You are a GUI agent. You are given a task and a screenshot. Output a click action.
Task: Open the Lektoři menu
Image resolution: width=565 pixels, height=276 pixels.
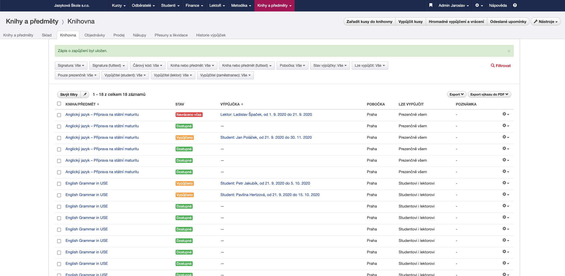click(x=217, y=5)
